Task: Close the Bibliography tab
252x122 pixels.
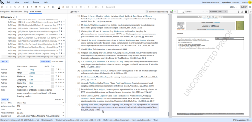Action: [14, 17]
